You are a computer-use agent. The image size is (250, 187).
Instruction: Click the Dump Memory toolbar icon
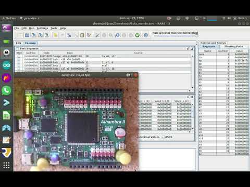click(x=47, y=35)
